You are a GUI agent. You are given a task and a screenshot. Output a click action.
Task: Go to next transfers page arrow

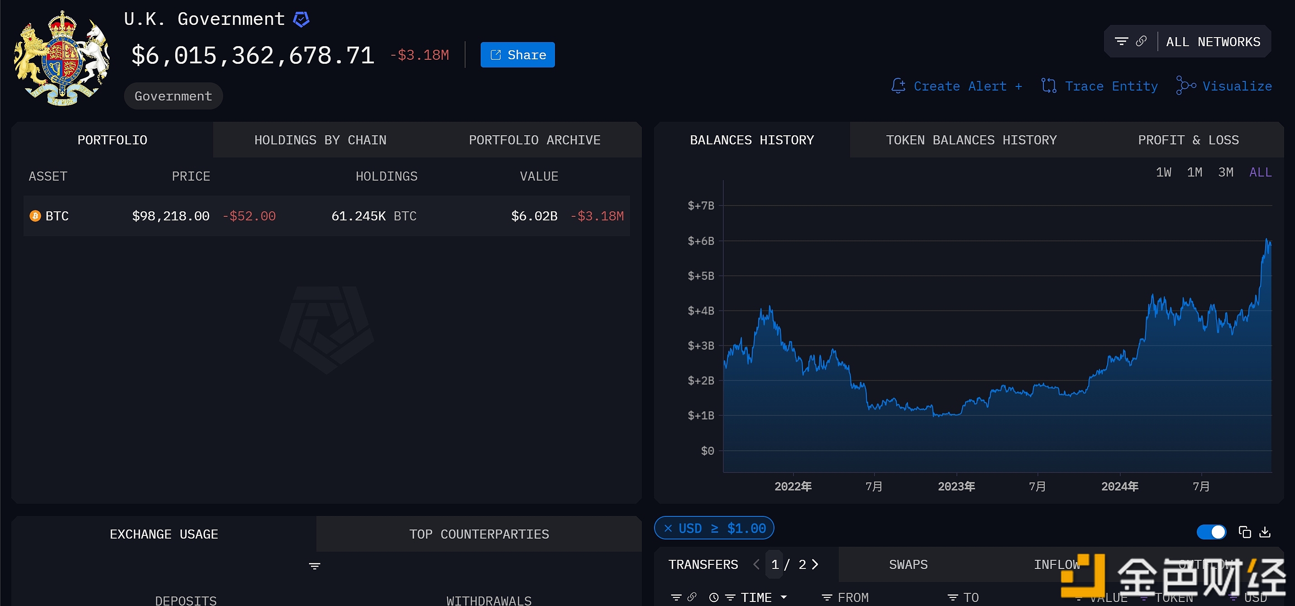(815, 564)
